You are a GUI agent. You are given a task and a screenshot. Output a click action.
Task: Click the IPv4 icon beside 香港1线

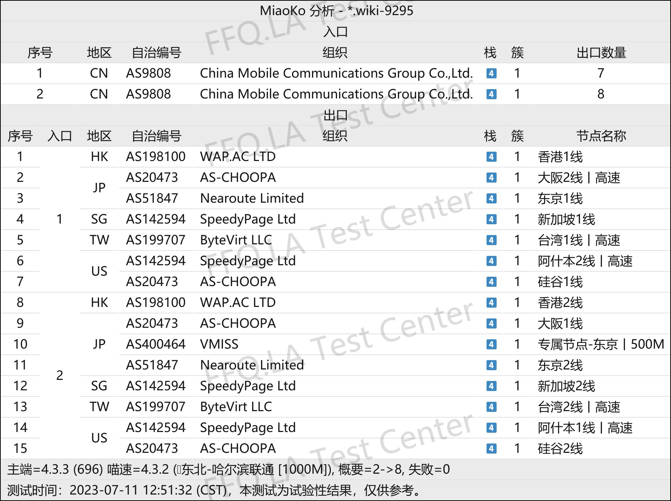click(x=491, y=157)
